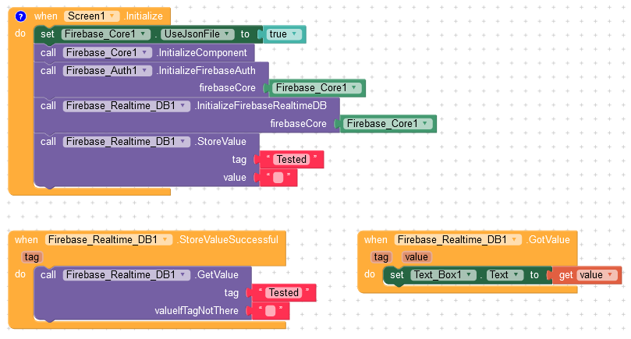Select the .InitializeFirebaseRealtimeDB block label
The height and width of the screenshot is (339, 631).
[261, 106]
